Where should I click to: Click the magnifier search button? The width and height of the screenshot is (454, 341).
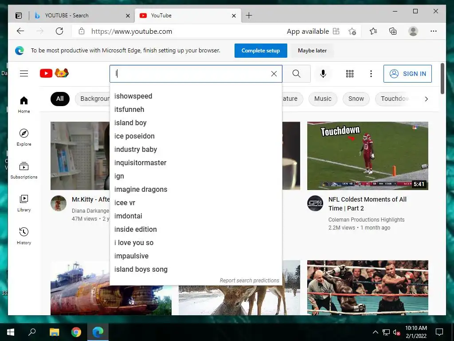296,74
